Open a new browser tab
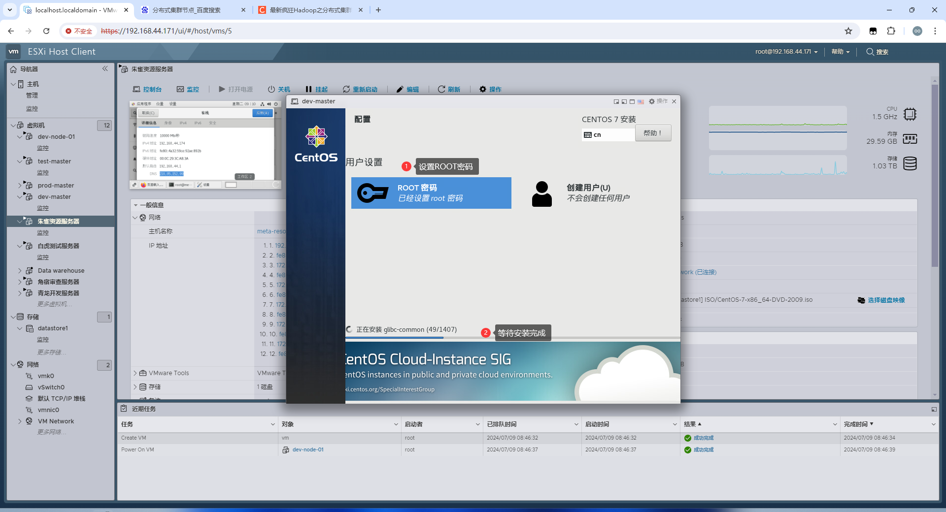The width and height of the screenshot is (946, 512). pyautogui.click(x=378, y=10)
